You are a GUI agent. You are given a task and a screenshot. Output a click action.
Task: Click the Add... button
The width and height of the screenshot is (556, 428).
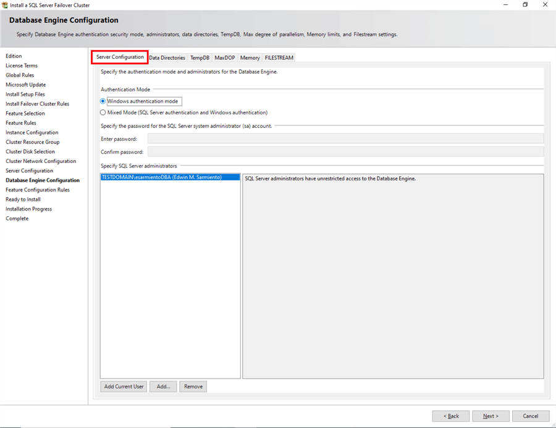[163, 387]
